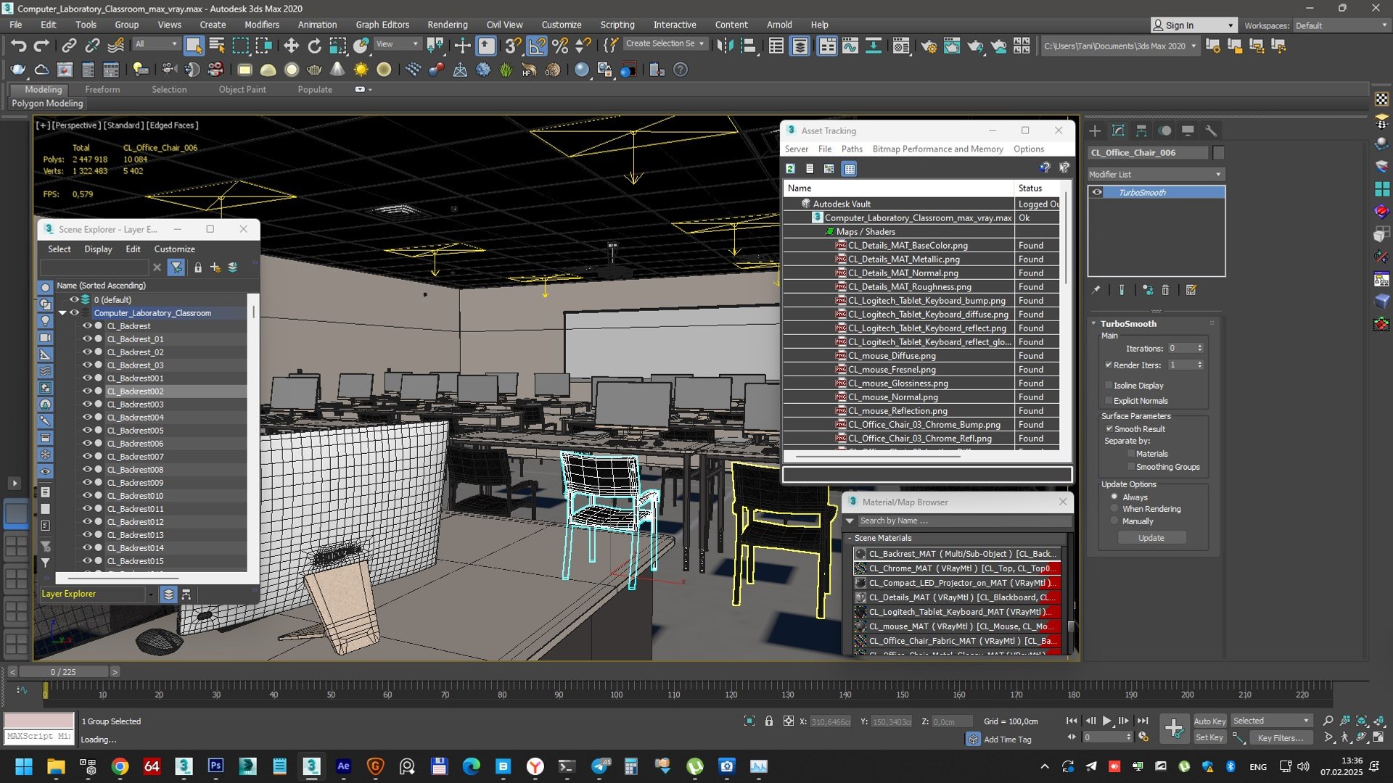The width and height of the screenshot is (1393, 783).
Task: Click the object color swatch next to CL_Office_Chair_006
Action: [x=1219, y=152]
